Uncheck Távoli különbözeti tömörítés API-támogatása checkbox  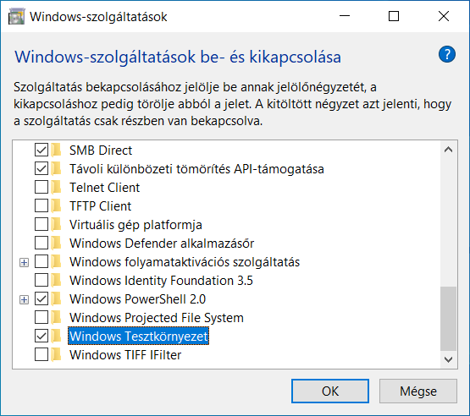(x=41, y=168)
